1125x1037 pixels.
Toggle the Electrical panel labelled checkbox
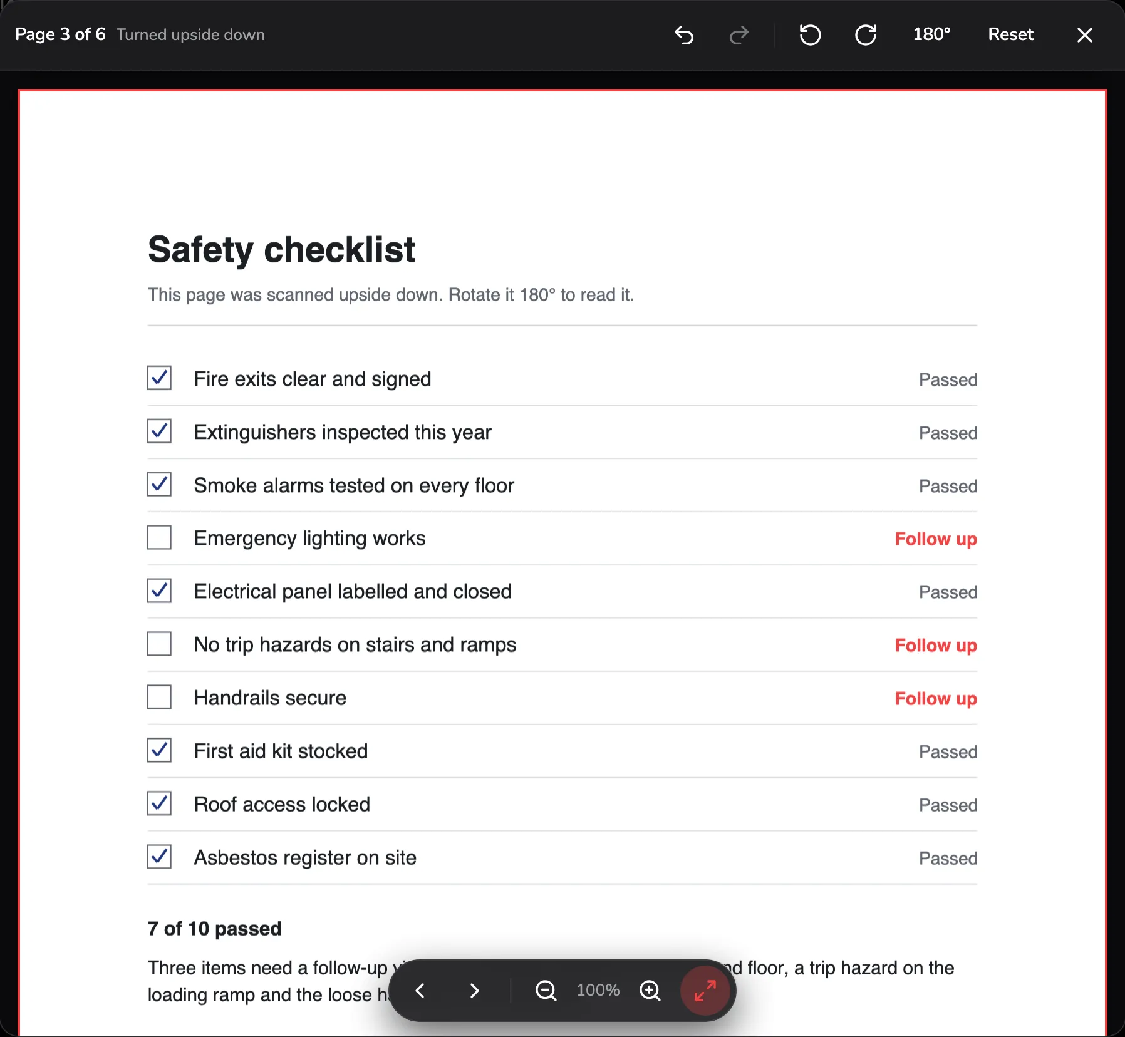[159, 591]
